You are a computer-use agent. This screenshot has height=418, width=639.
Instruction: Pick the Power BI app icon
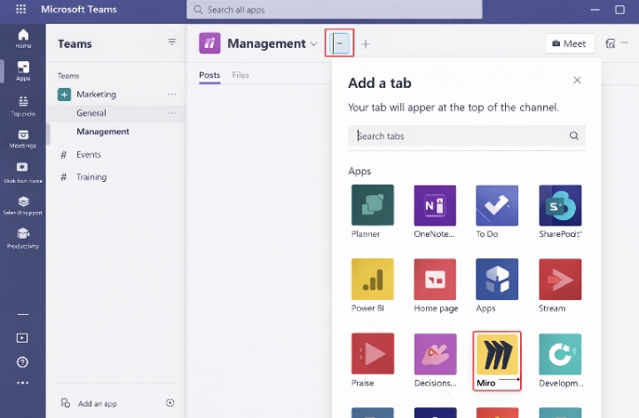coord(373,280)
